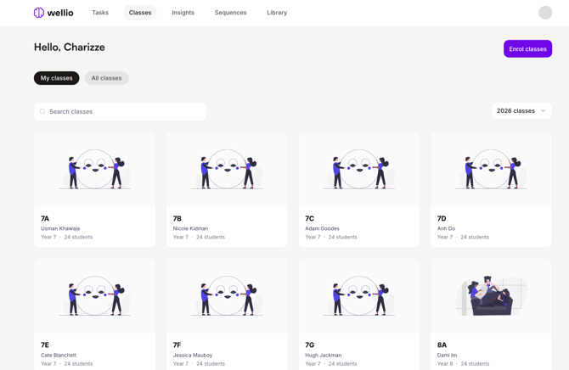The height and width of the screenshot is (370, 569).
Task: Open the 7D class illustration
Action: tap(491, 169)
